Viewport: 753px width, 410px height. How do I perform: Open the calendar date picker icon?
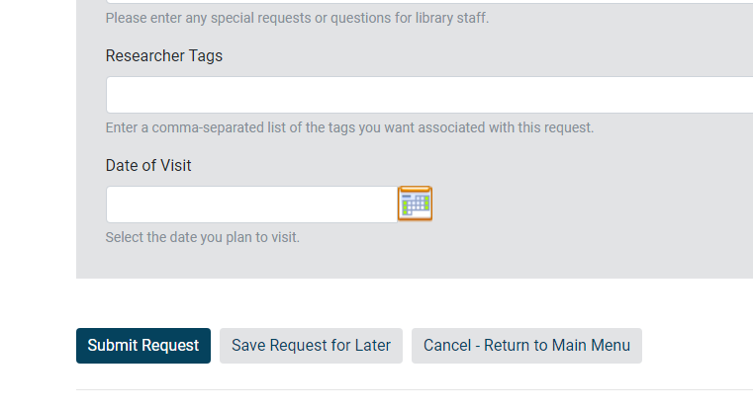[x=415, y=204]
